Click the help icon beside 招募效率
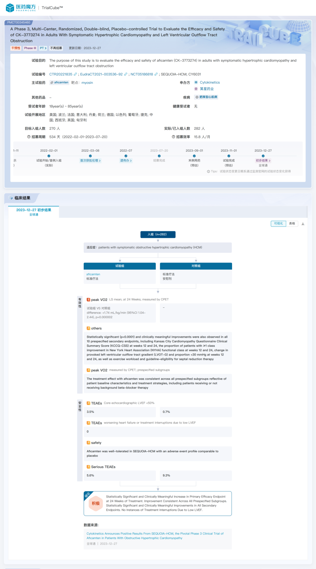 [174, 137]
